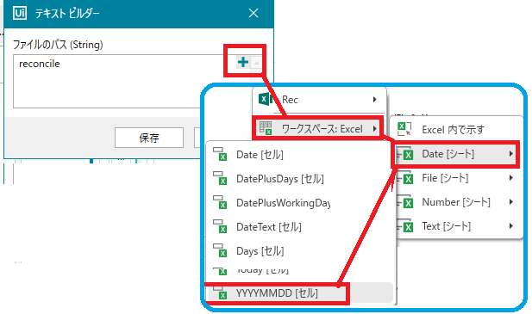Expand the Number [シート] arrow
This screenshot has height=314, width=532.
pos(511,202)
